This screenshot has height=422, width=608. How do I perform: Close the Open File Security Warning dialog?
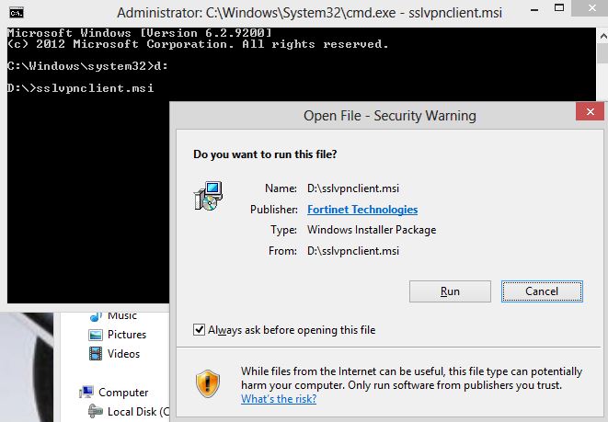click(590, 112)
